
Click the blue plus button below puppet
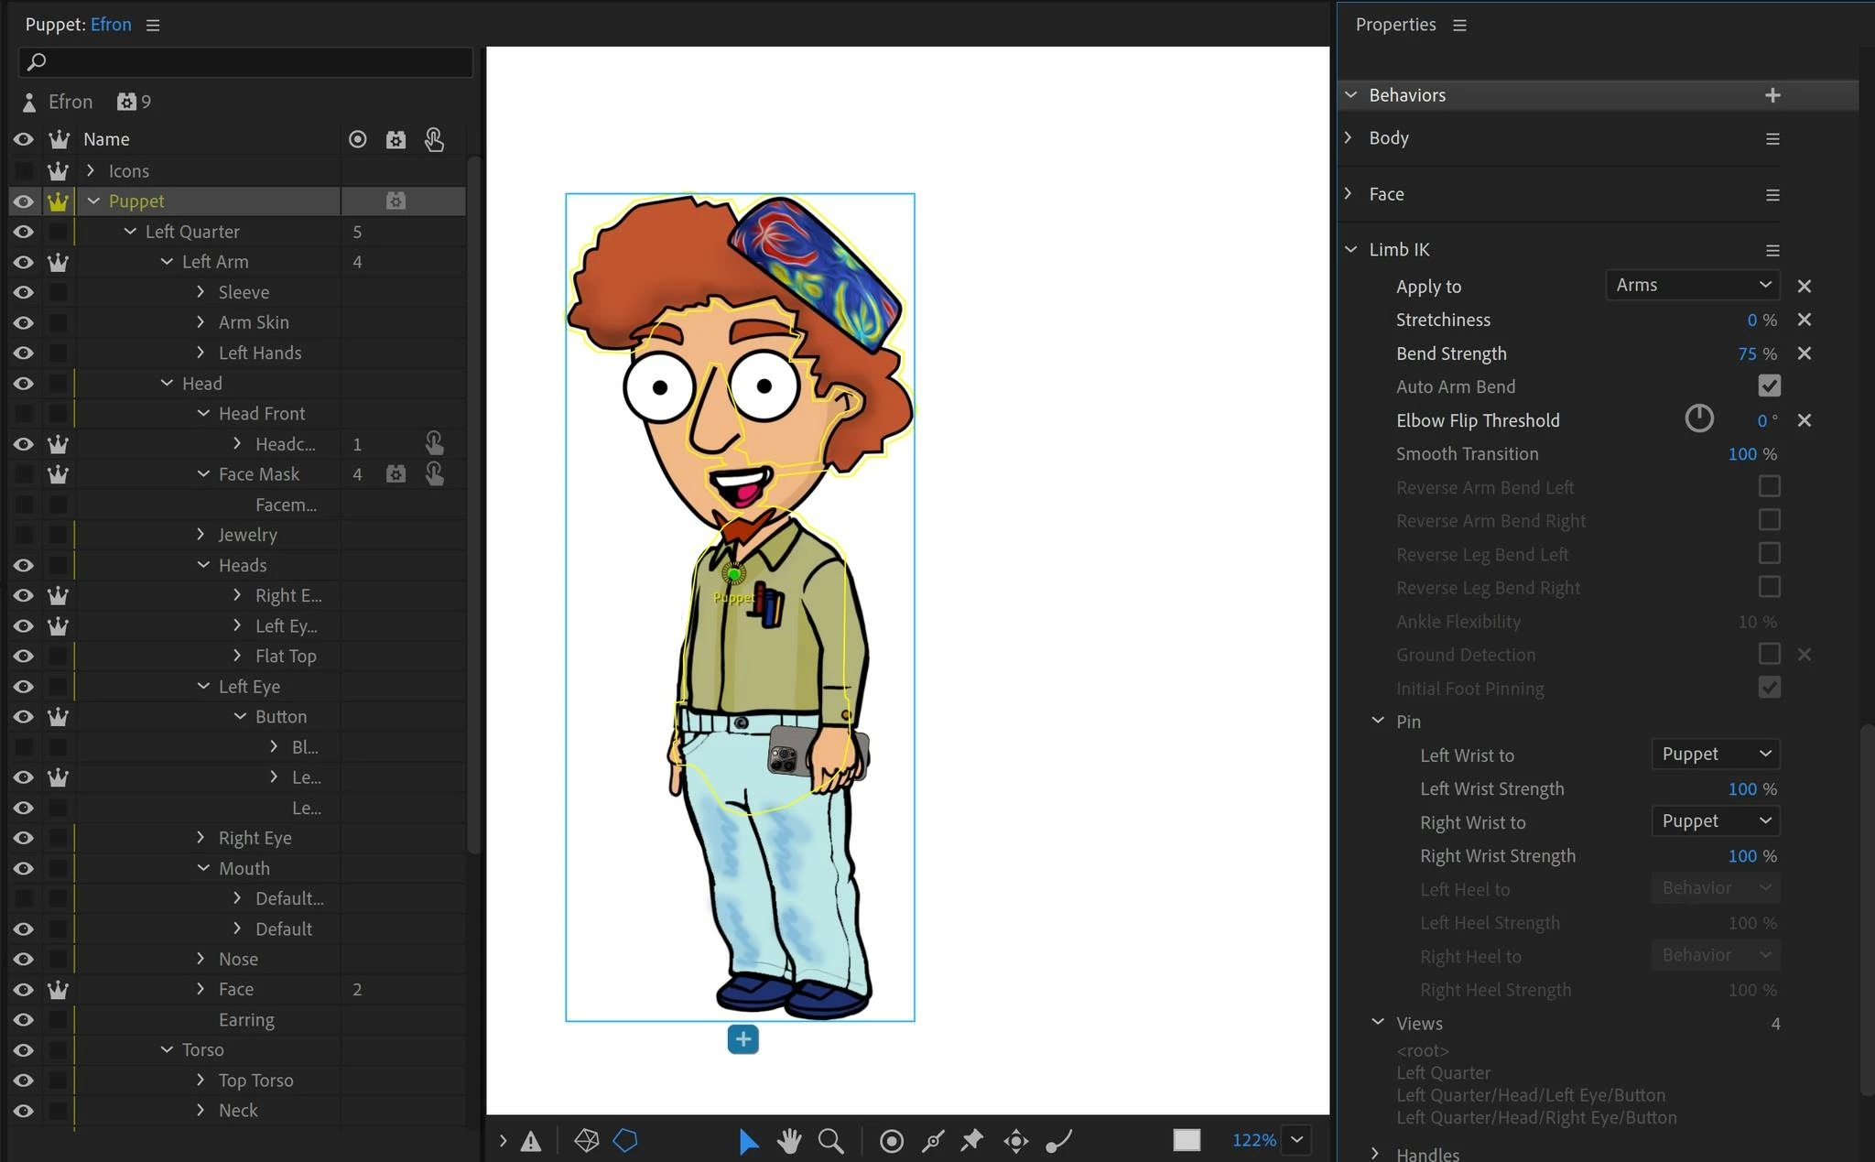[742, 1039]
